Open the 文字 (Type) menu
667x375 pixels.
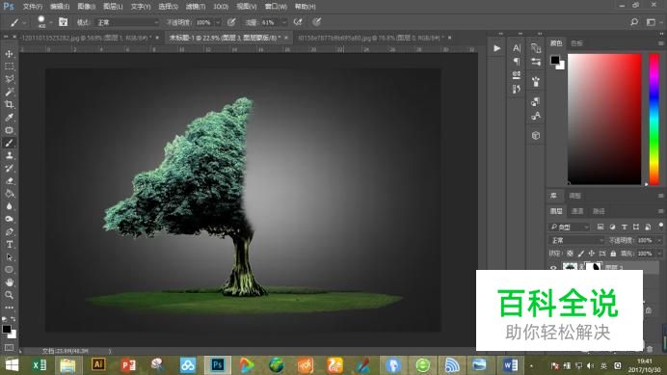[x=141, y=7]
